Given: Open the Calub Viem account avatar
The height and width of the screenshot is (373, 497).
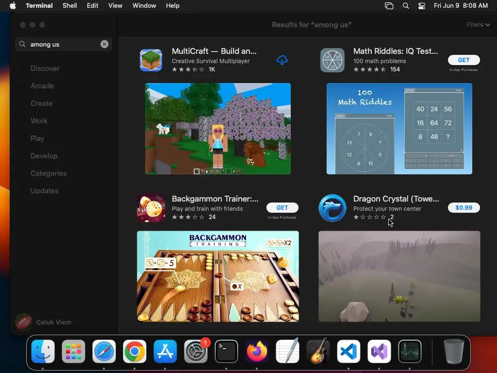Looking at the screenshot, I should pos(23,322).
